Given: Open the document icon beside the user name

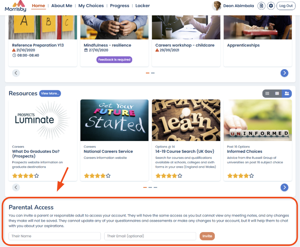Looking at the screenshot, I should 261,6.
